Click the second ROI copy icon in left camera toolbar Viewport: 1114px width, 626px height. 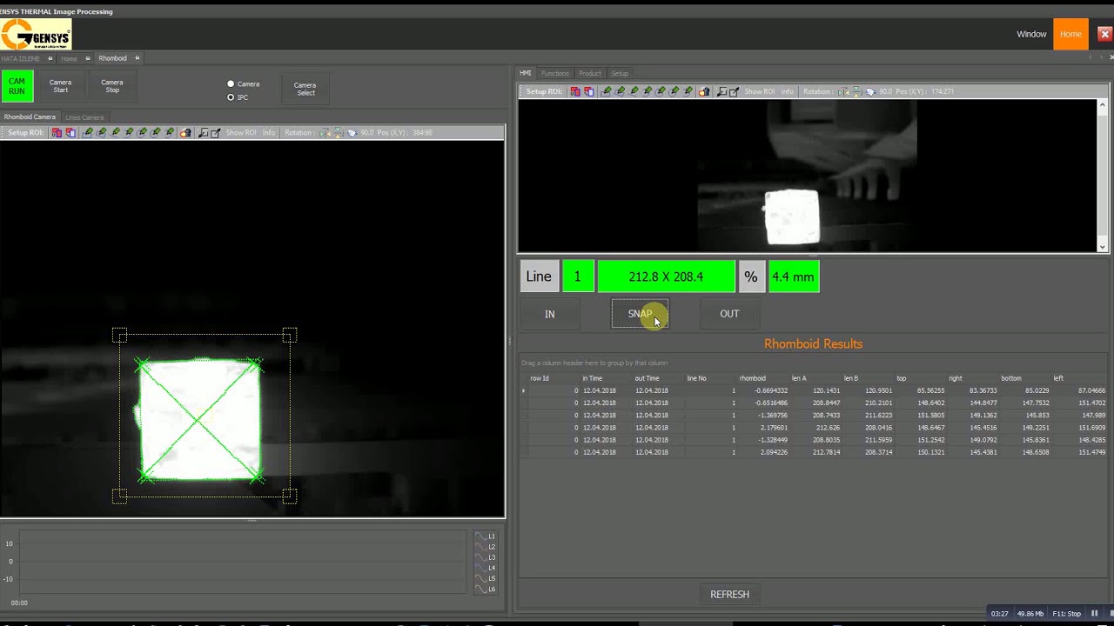[x=70, y=132]
